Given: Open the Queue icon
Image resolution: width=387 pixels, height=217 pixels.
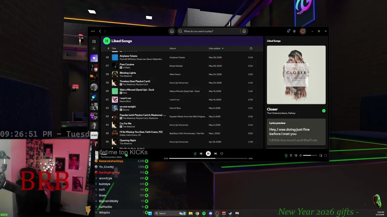Looking at the screenshot, I should click(291, 156).
